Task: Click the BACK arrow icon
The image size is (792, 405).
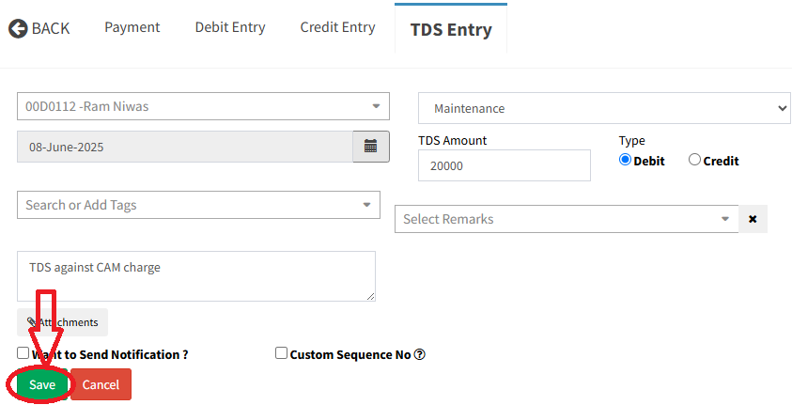Action: (x=18, y=28)
